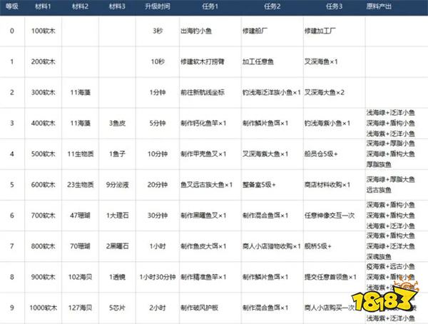
Task: Select the '300软木' cell
Action: 43,92
